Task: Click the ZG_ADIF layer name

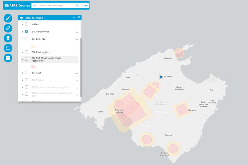Action: [37, 73]
